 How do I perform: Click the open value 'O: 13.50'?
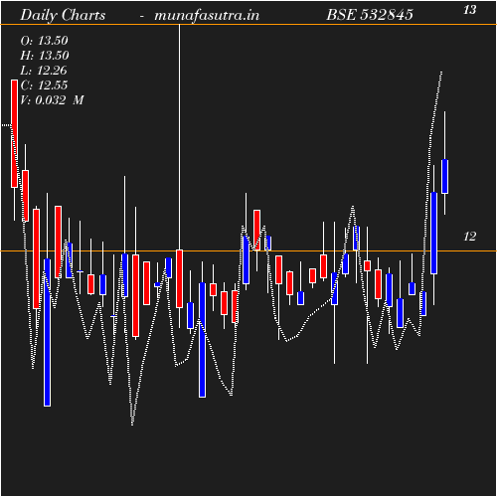click(x=44, y=41)
